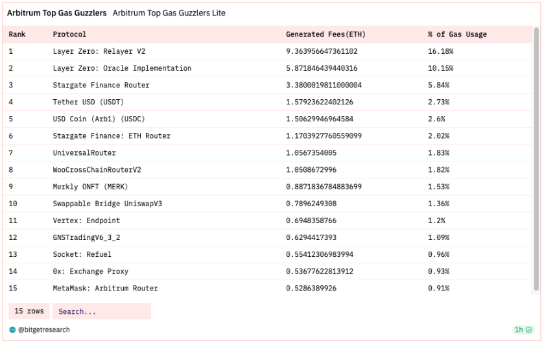
Task: Sort by Generated Fees(ETH) column header
Action: (x=325, y=34)
